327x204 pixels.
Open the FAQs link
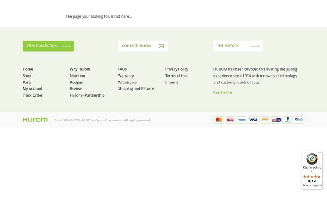click(x=122, y=69)
